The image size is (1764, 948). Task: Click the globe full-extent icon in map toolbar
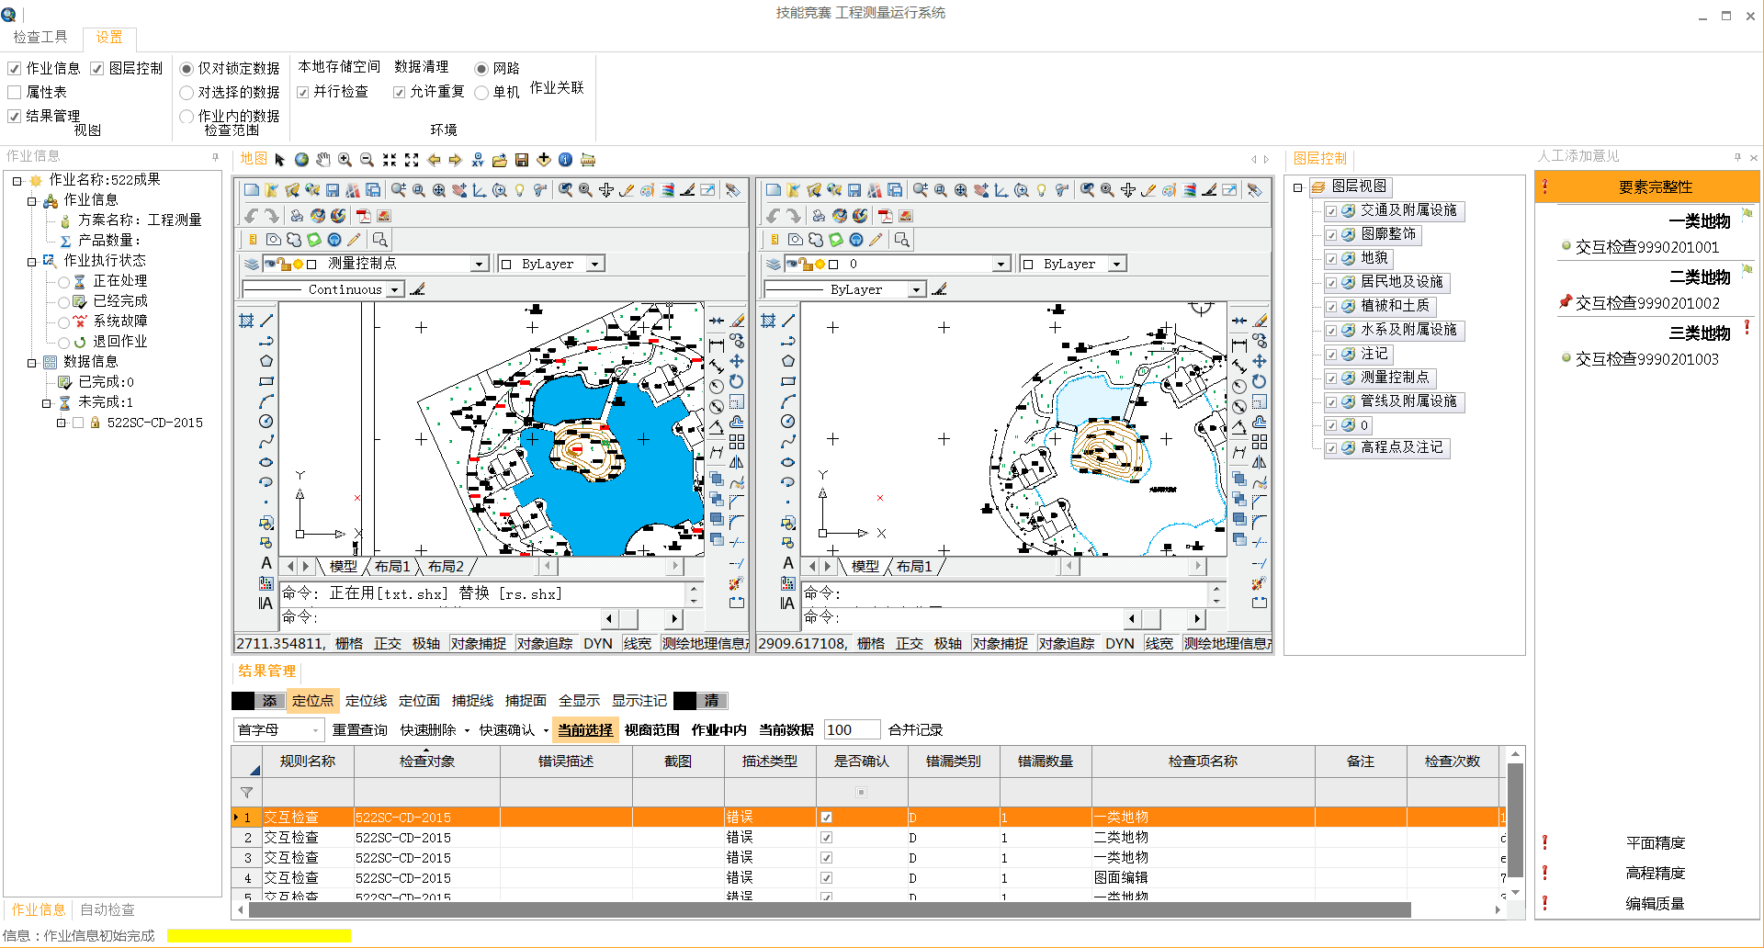tap(301, 160)
